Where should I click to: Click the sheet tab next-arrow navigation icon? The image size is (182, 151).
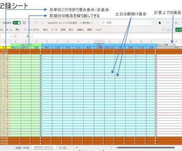pos(5,147)
